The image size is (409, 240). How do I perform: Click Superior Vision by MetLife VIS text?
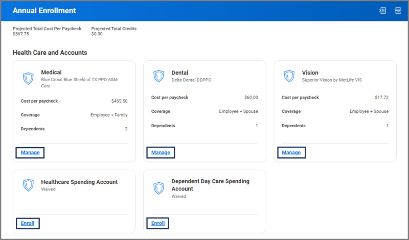(332, 80)
